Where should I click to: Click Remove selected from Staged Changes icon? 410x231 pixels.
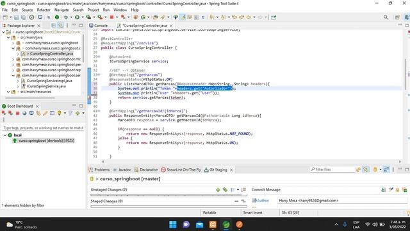click(x=236, y=201)
